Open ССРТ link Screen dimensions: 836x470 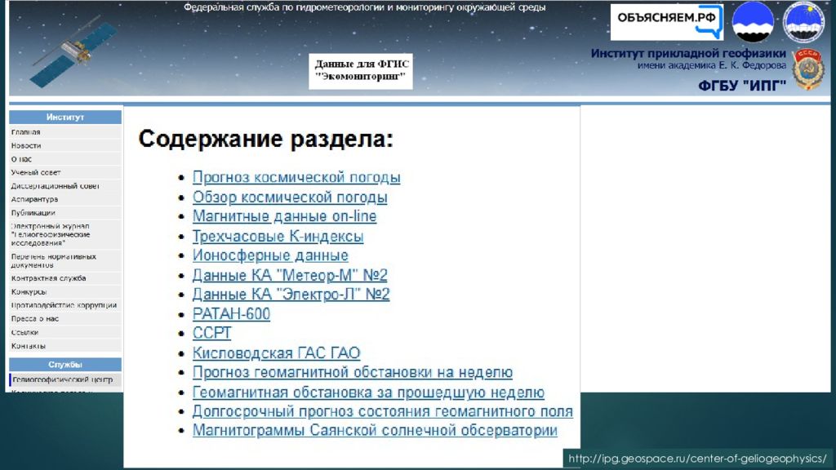pyautogui.click(x=211, y=333)
